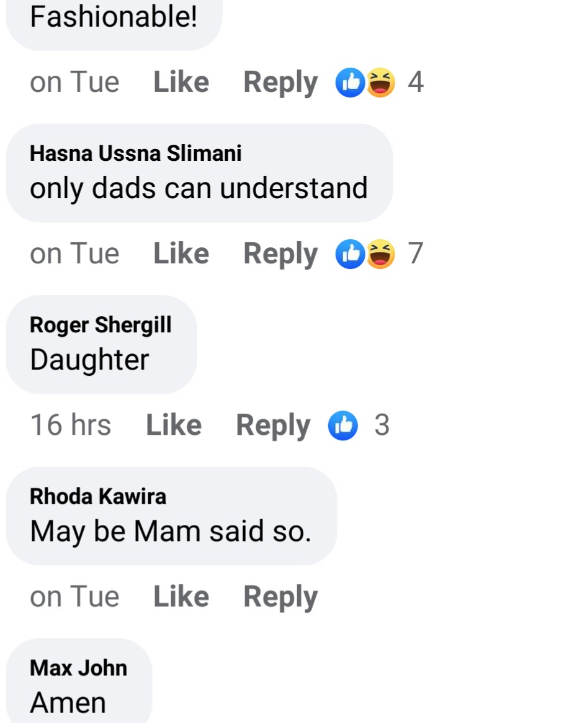Reply to Roger Shergill's comment
The height and width of the screenshot is (723, 572).
273,425
